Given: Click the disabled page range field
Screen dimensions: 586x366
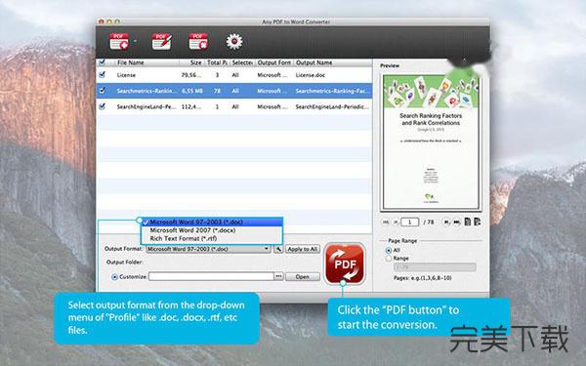Looking at the screenshot, I should point(435,267).
